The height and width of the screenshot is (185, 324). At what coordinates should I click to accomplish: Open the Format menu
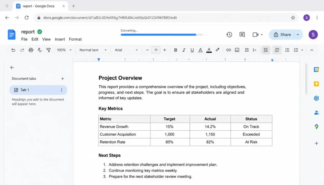[75, 39]
